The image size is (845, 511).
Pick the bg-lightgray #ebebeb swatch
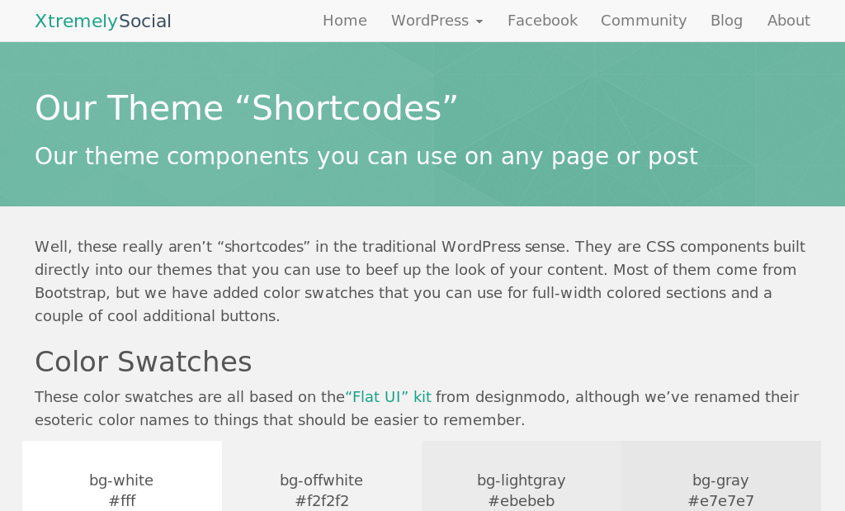pos(522,476)
